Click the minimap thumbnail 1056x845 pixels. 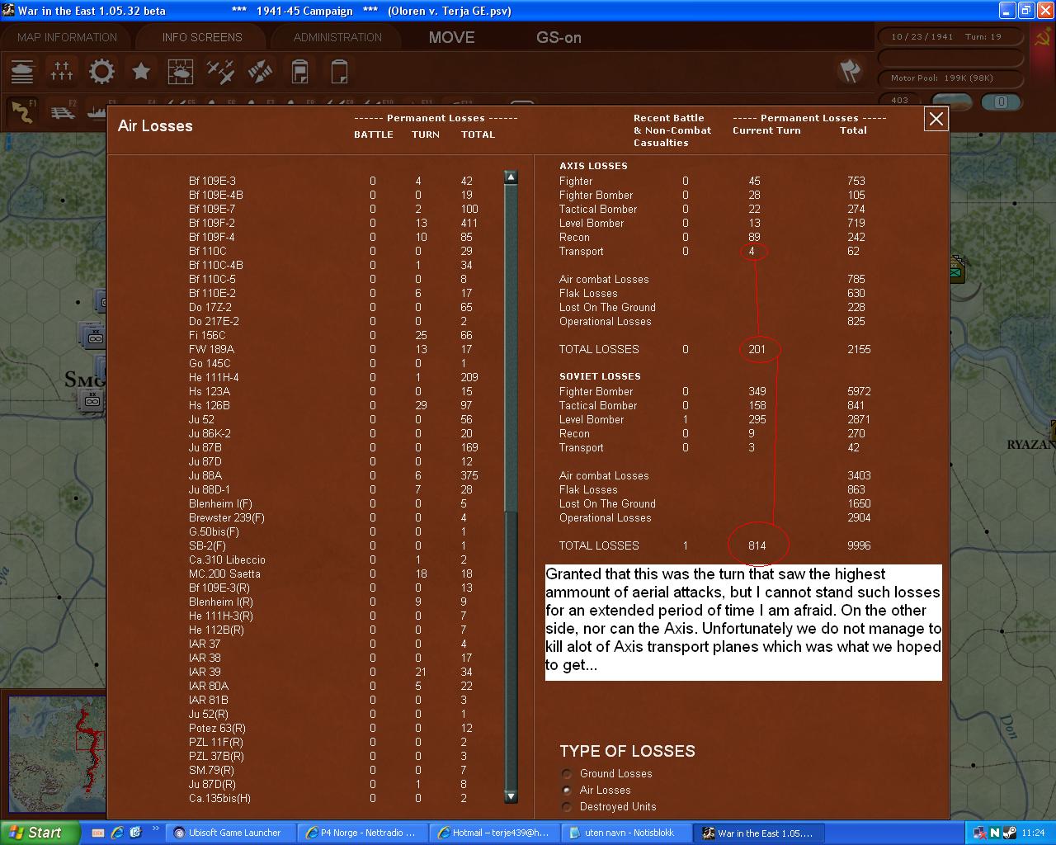click(57, 753)
